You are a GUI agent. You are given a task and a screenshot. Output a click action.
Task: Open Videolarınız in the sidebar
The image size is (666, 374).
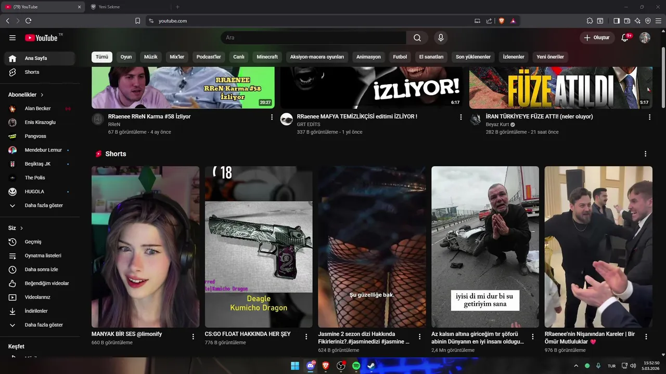pos(40,297)
